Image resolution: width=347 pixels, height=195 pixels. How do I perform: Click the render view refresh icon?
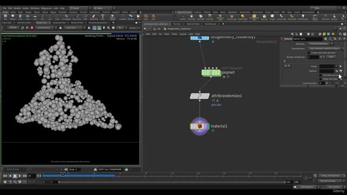22,28
